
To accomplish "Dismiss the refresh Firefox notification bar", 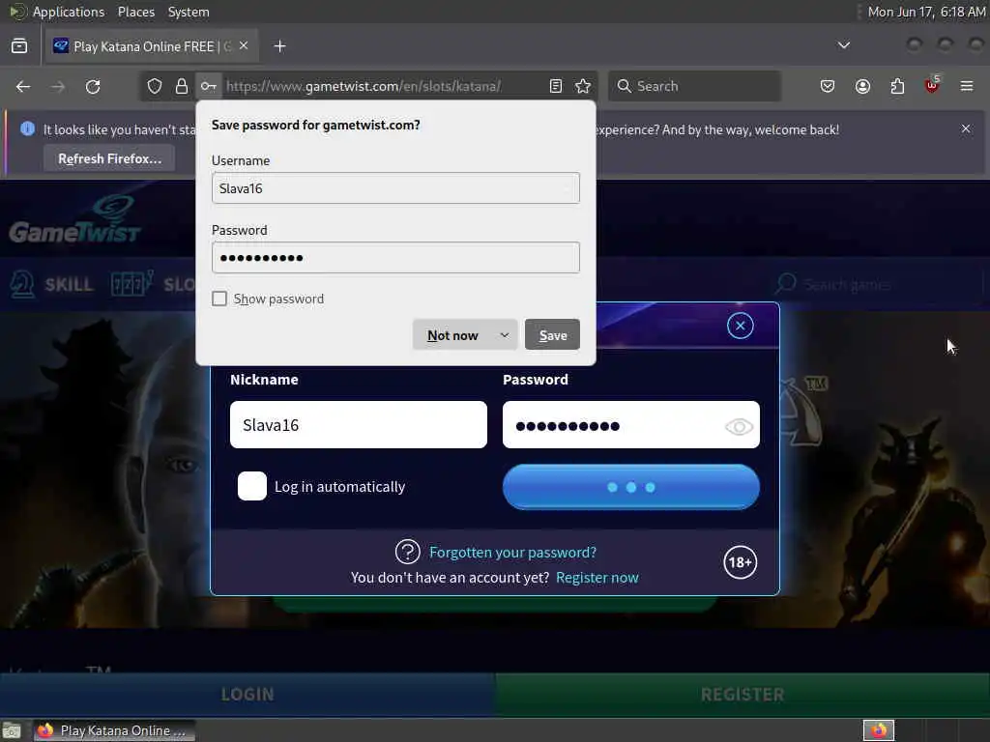I will point(966,128).
